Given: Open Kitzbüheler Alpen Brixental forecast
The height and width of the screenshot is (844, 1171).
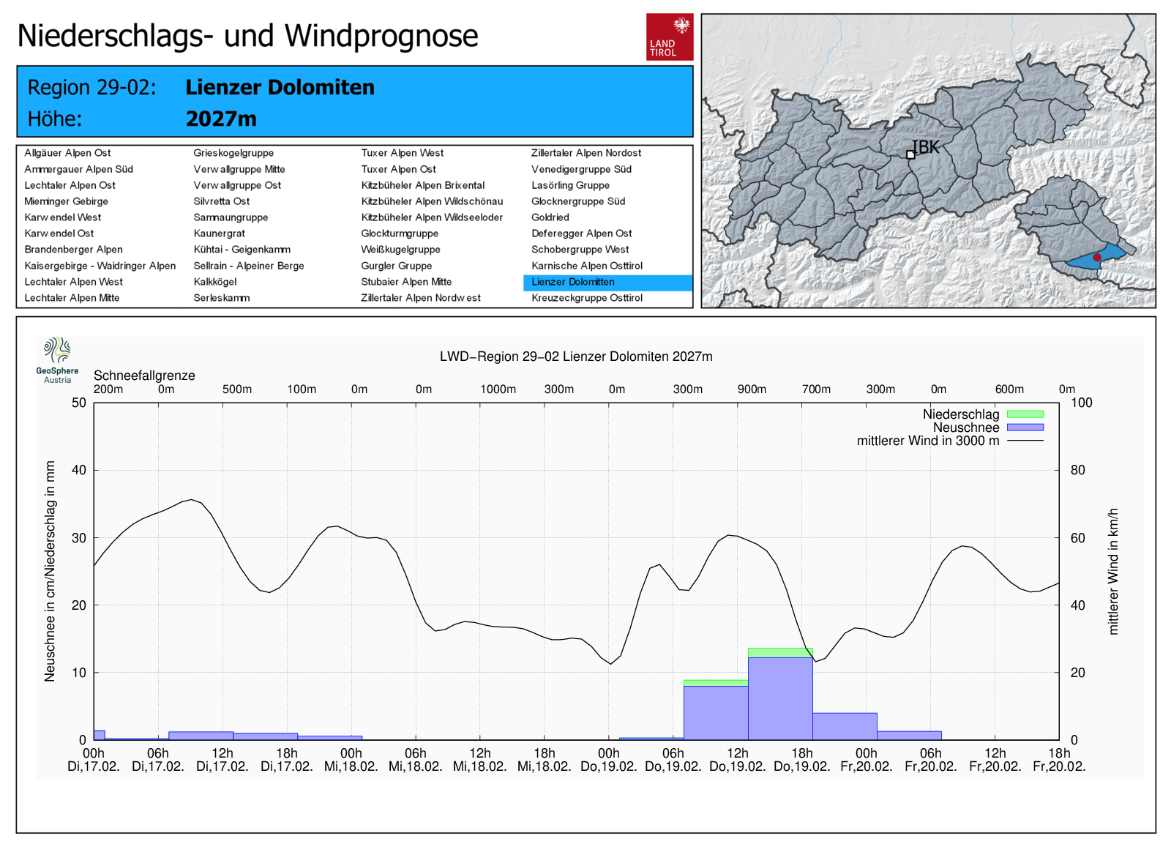Looking at the screenshot, I should 422,185.
